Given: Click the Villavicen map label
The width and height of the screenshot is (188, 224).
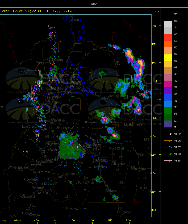Looking at the screenshot, I should tap(55, 60).
